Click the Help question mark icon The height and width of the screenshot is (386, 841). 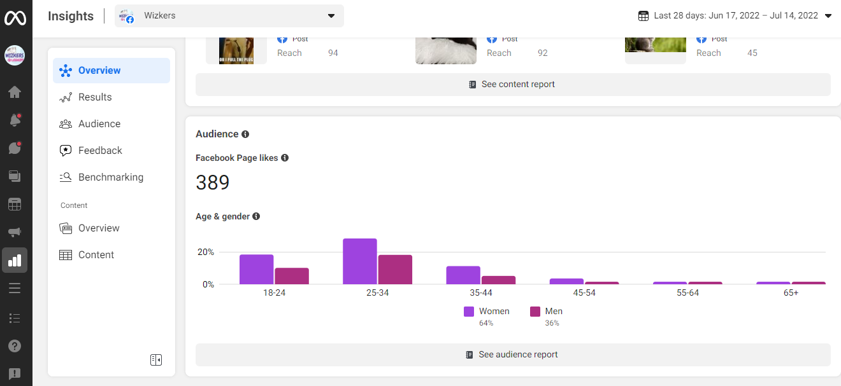pyautogui.click(x=15, y=346)
